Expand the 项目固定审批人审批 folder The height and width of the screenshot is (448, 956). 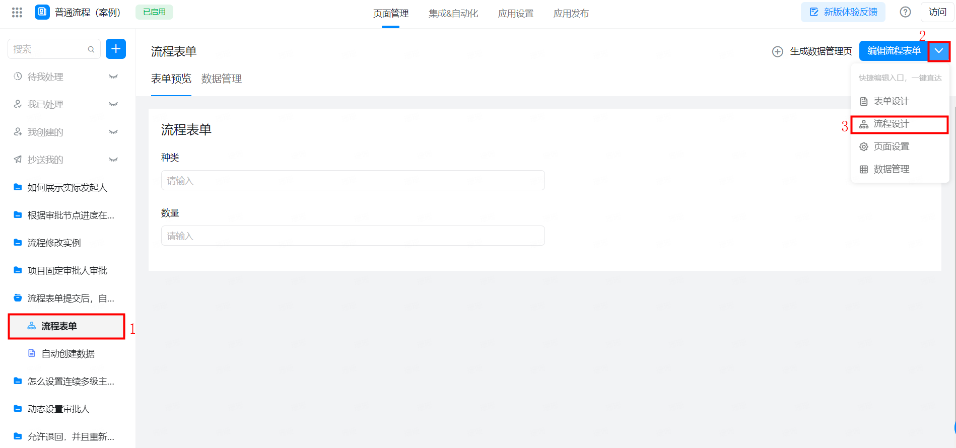point(66,270)
